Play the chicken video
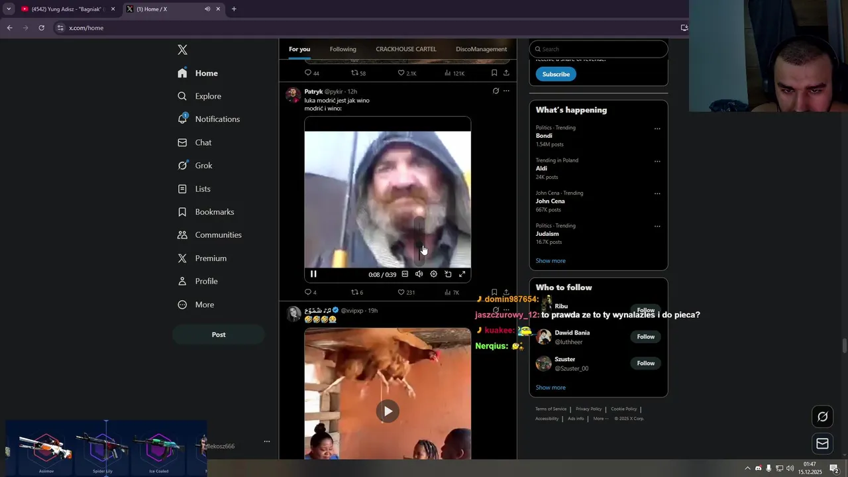Screen dimensions: 848x477 pyautogui.click(x=388, y=411)
